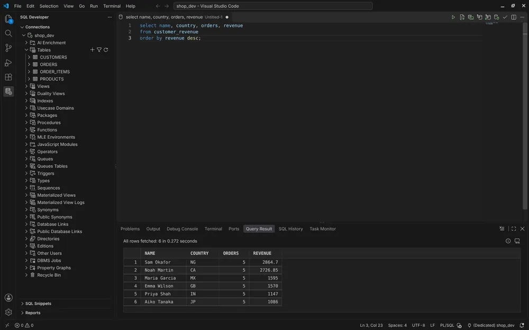Open editor More Actions ellipsis

coord(522,17)
